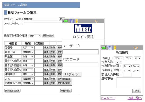The height and width of the screenshot is (102, 145).
Task: Open the 作業人数 dropdown
Action: [x=119, y=62]
